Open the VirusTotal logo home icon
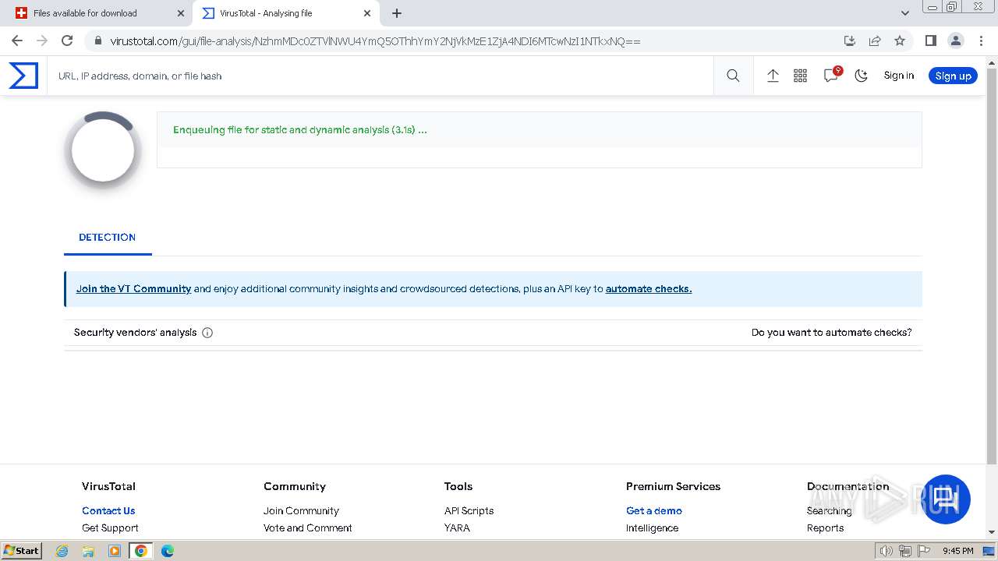The image size is (998, 561). point(23,76)
